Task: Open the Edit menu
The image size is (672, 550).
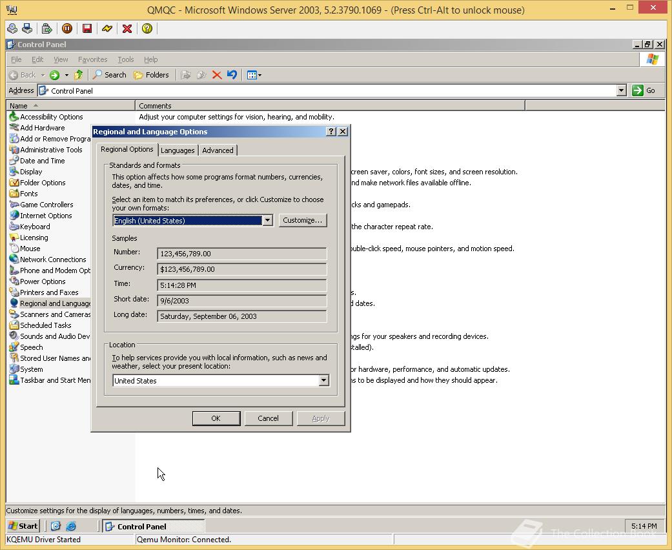Action: (37, 59)
